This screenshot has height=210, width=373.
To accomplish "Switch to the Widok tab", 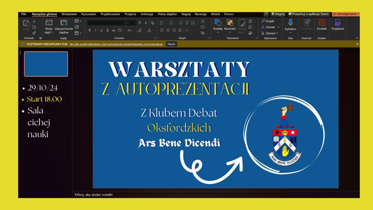I will pos(215,14).
